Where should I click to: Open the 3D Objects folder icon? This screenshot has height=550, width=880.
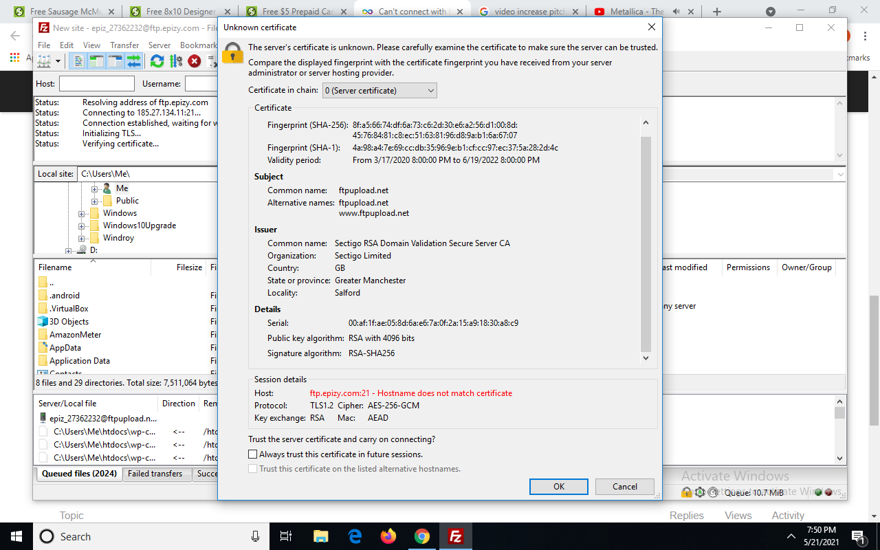pyautogui.click(x=43, y=322)
